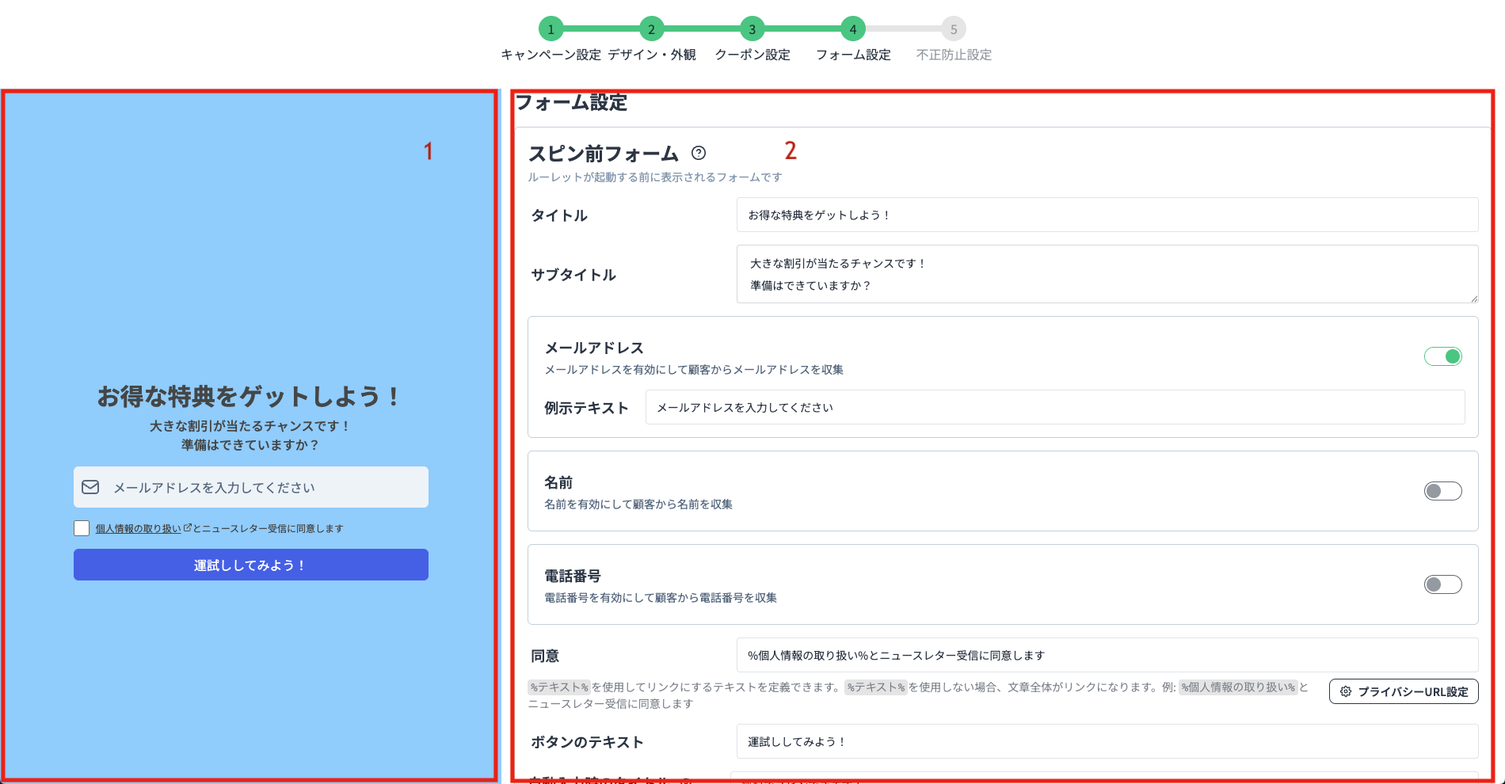Edit the タイトル input field
1505x784 pixels.
[1105, 215]
